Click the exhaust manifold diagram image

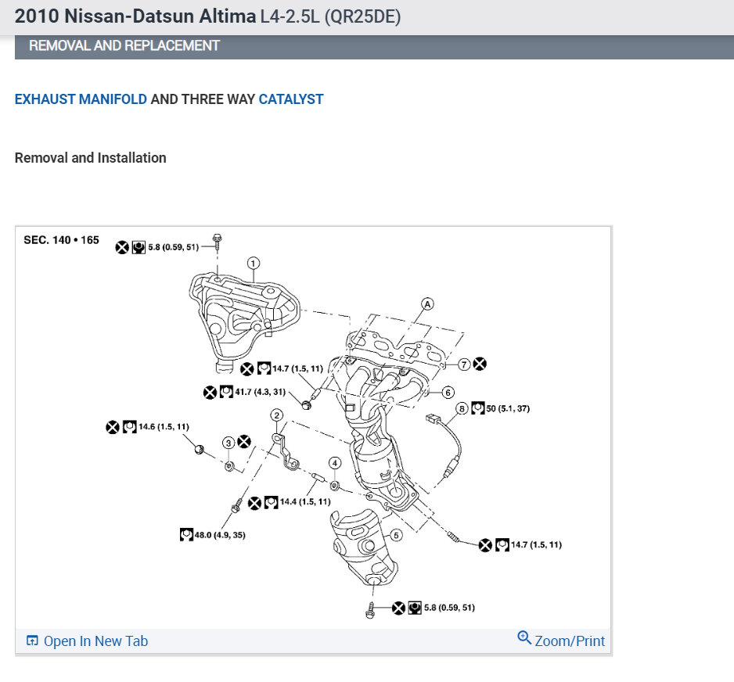point(313,428)
